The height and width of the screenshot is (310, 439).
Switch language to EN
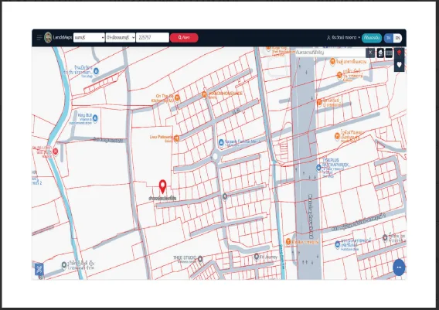397,38
